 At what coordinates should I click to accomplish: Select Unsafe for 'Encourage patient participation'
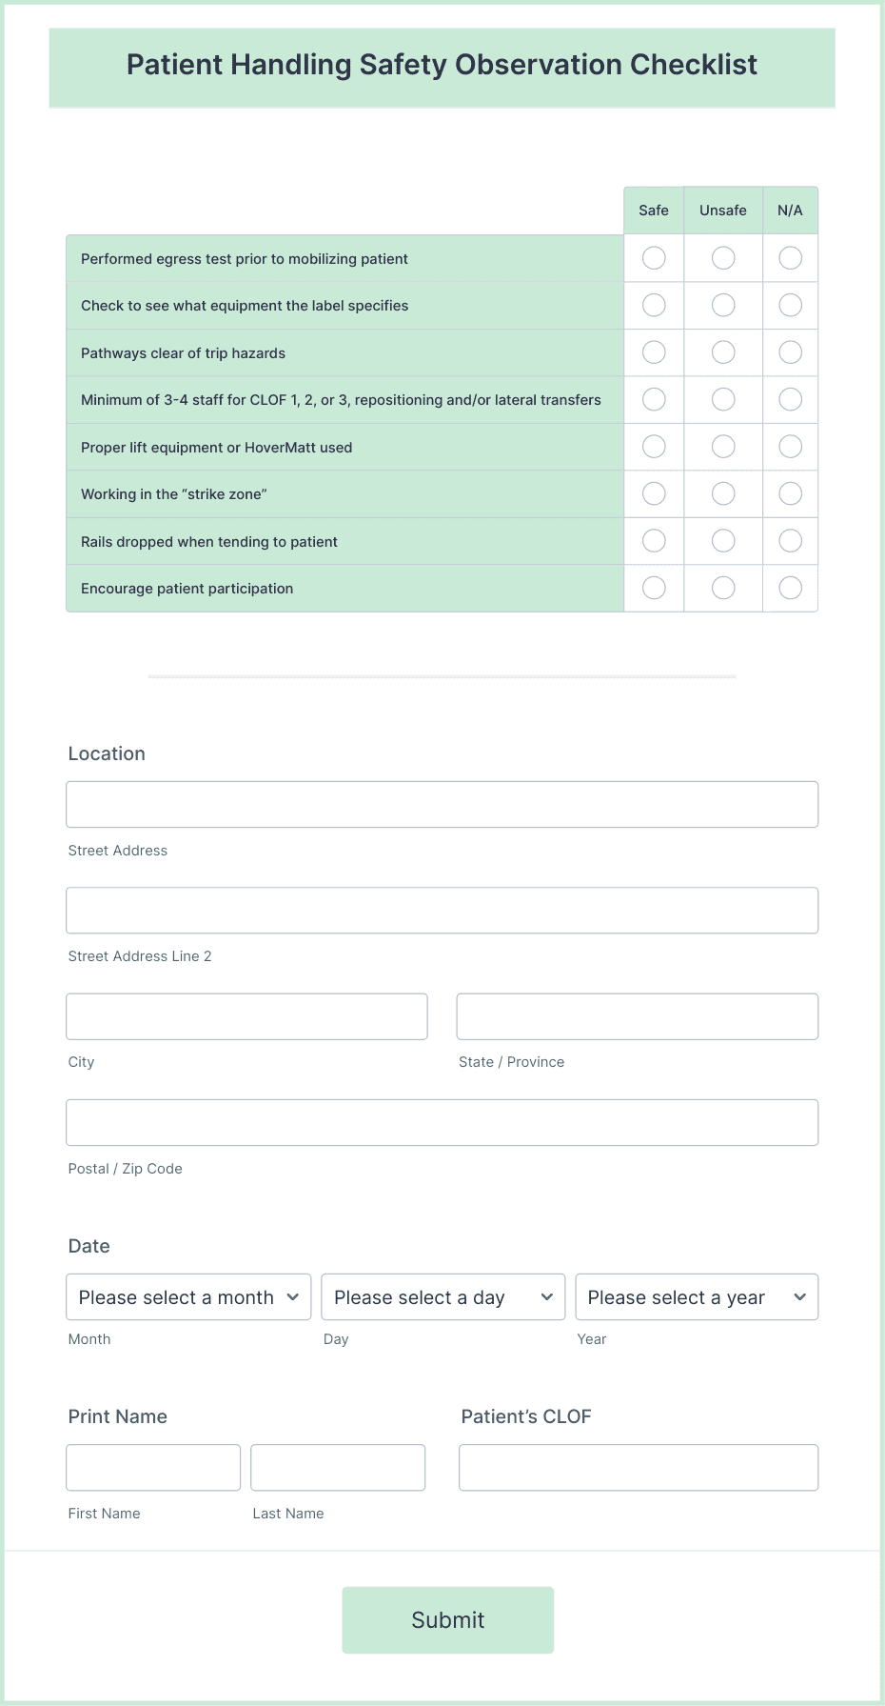click(x=722, y=588)
